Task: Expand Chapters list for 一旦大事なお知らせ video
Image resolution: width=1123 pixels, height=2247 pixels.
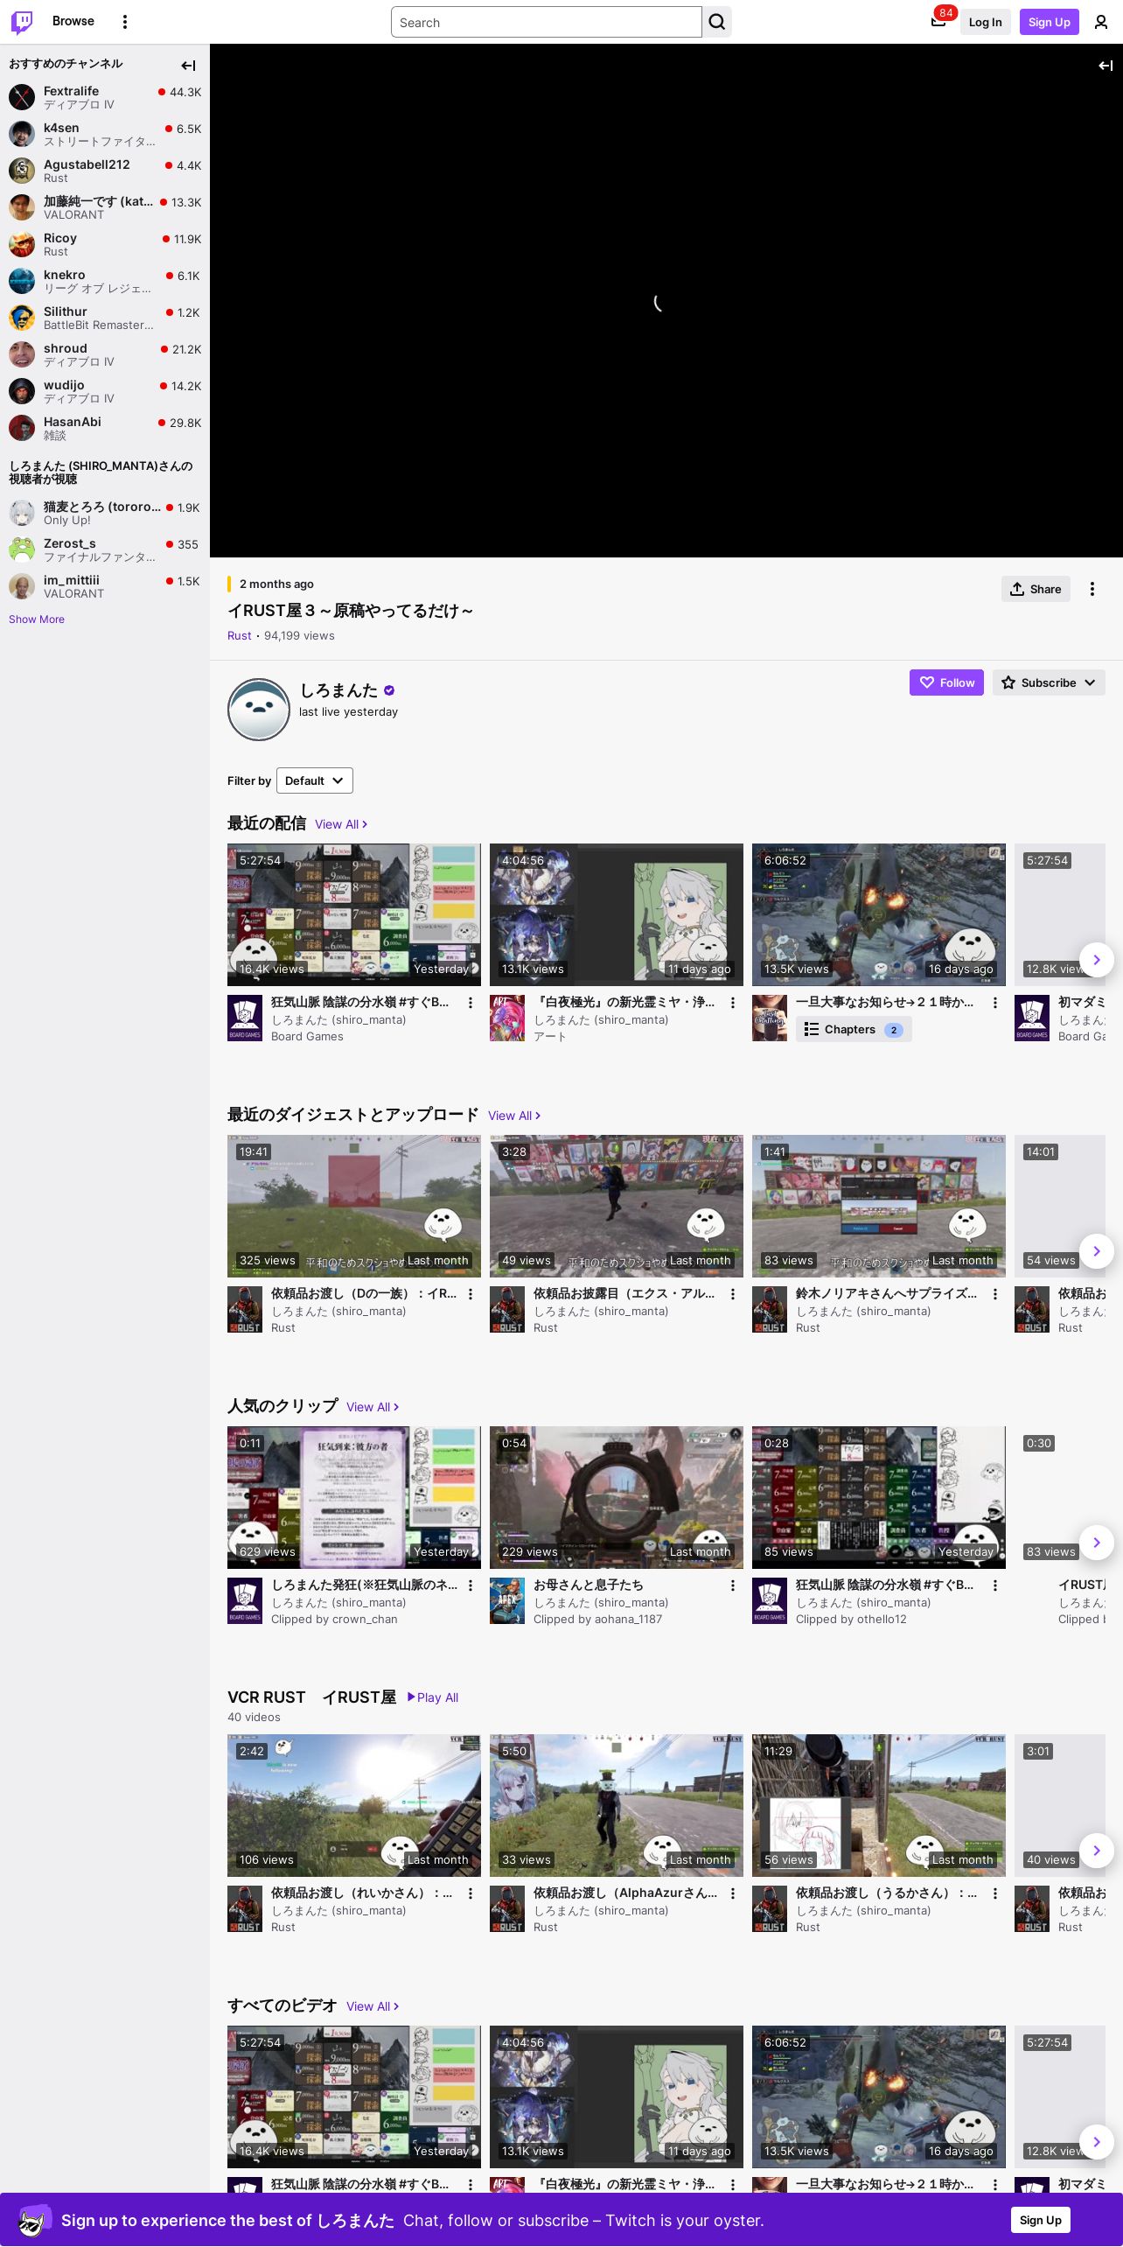Action: pyautogui.click(x=854, y=1030)
